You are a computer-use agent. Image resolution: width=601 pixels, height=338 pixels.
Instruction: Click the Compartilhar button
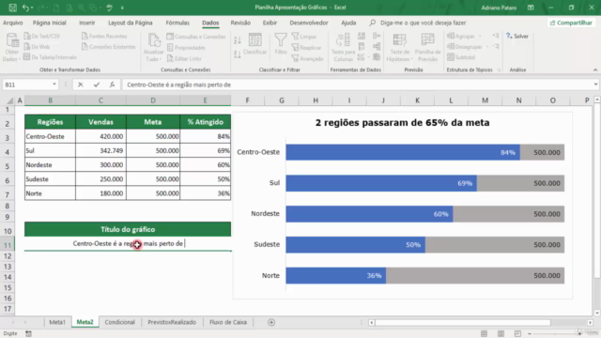pyautogui.click(x=571, y=23)
